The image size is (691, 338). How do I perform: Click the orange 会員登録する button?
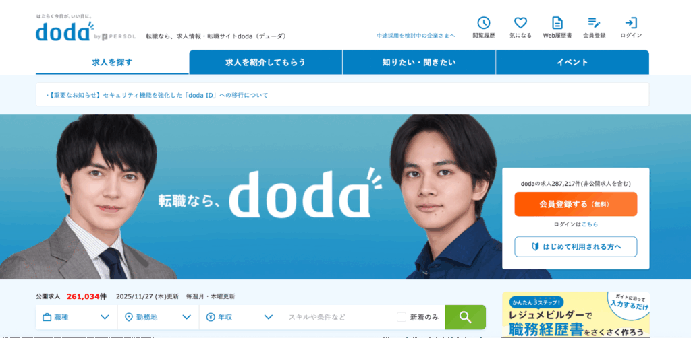pyautogui.click(x=576, y=204)
